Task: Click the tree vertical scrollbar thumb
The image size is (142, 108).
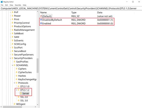Action: (x=37, y=66)
